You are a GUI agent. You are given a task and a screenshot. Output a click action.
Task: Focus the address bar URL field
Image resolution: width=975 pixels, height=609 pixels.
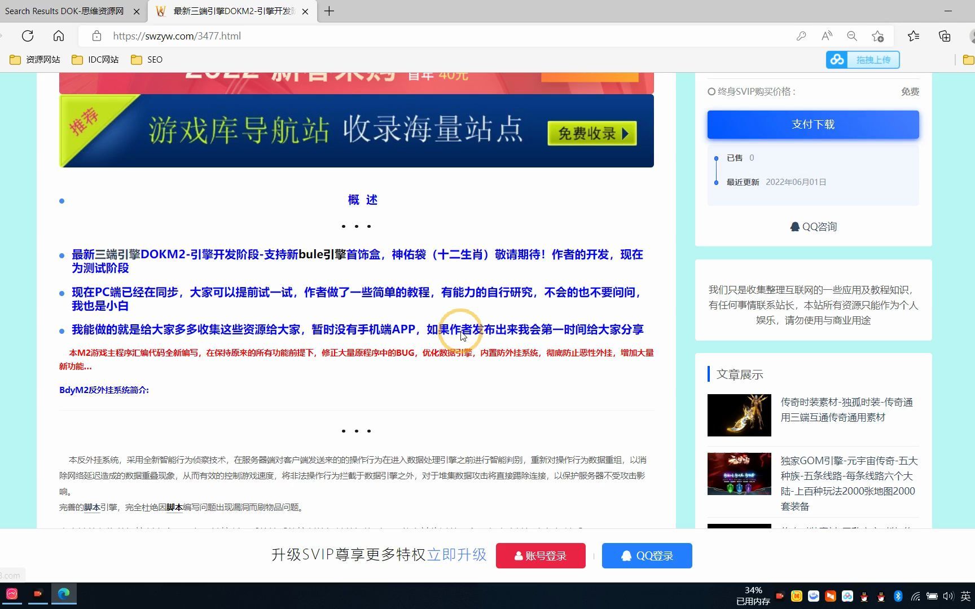pyautogui.click(x=440, y=36)
